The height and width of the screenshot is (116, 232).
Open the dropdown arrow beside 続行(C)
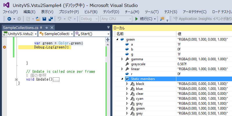(155, 19)
